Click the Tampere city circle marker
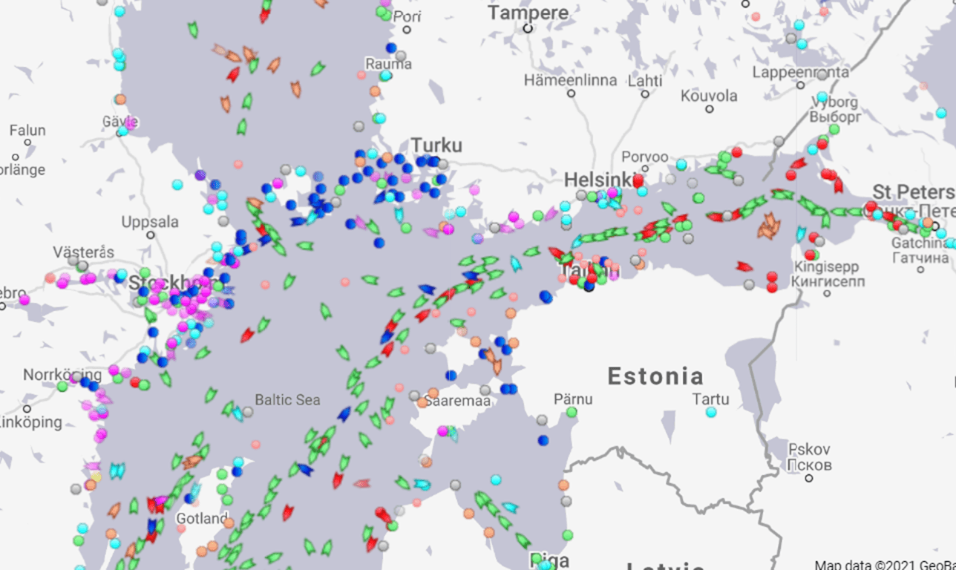Image resolution: width=956 pixels, height=570 pixels. pos(528,28)
